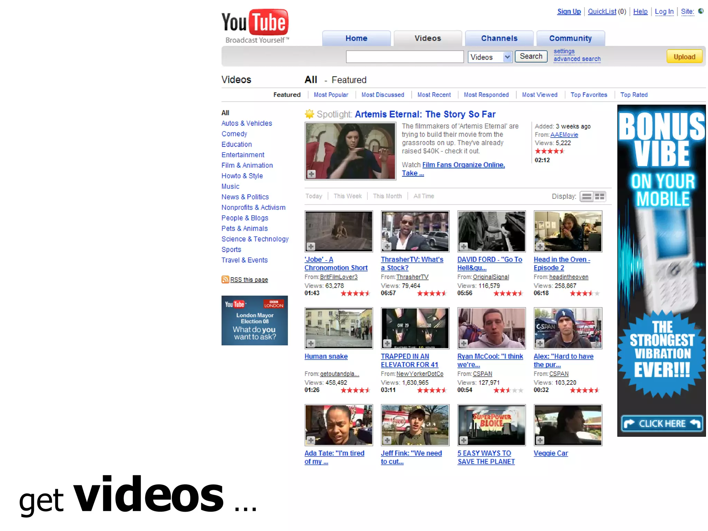This screenshot has height=531, width=708.
Task: Add 'Jobe' video to QuickList plus icon
Action: tap(311, 246)
